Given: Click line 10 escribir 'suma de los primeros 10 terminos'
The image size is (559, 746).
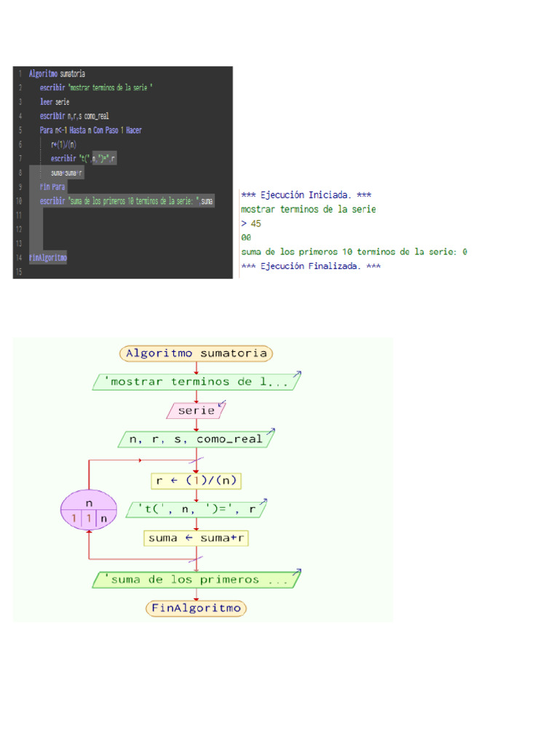Looking at the screenshot, I should 127,201.
